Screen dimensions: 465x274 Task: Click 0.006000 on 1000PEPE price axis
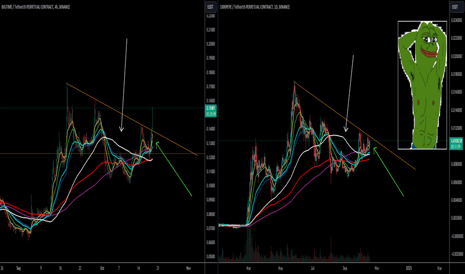coord(457,182)
